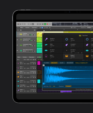Image resolution: width=93 pixels, height=113 pixels.
Task: Mute the Analog Saw Punch track
Action: point(24,40)
